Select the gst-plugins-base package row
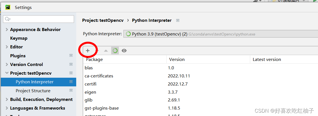 click(x=200, y=108)
